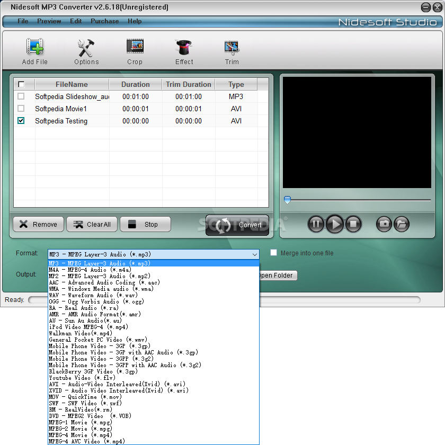This screenshot has width=445, height=445.
Task: Select RA - Real Audio format
Action: (154, 308)
